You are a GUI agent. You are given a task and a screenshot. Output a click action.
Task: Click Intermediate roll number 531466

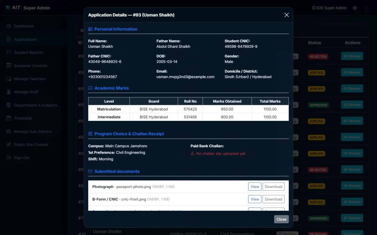[x=190, y=117]
